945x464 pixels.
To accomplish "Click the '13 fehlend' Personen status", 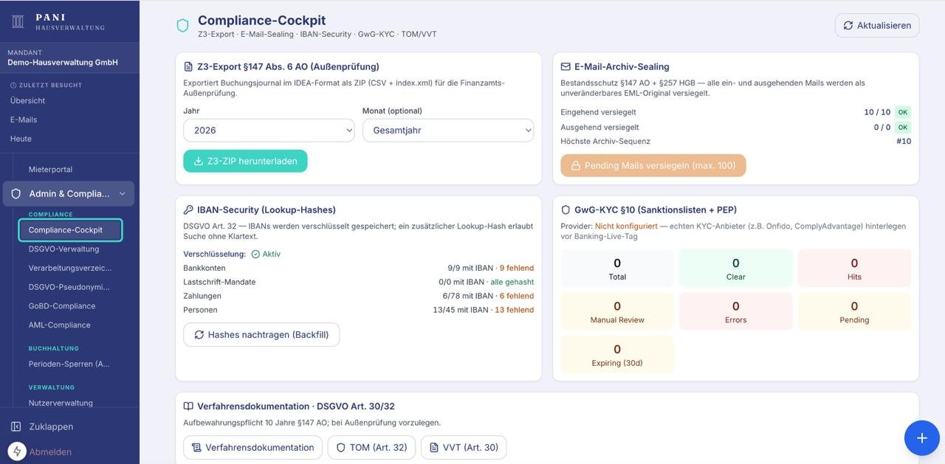I will point(515,310).
